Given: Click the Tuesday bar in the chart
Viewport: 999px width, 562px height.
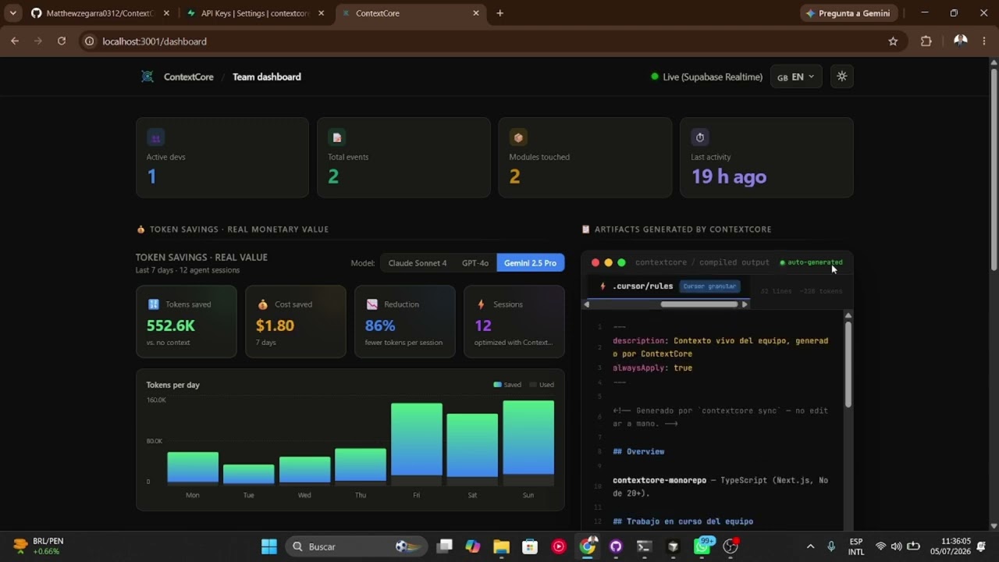Looking at the screenshot, I should [x=248, y=475].
